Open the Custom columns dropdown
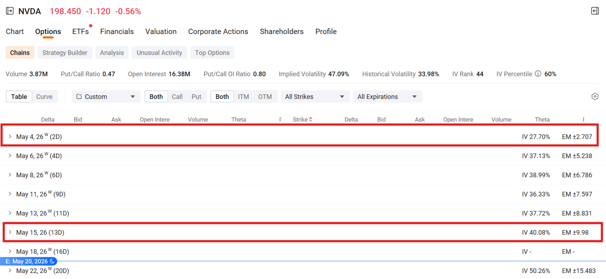606x279 pixels. 106,96
